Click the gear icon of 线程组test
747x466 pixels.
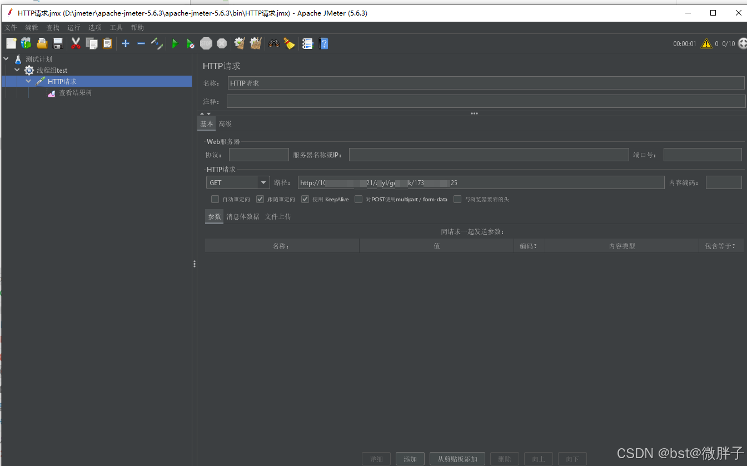(x=29, y=70)
